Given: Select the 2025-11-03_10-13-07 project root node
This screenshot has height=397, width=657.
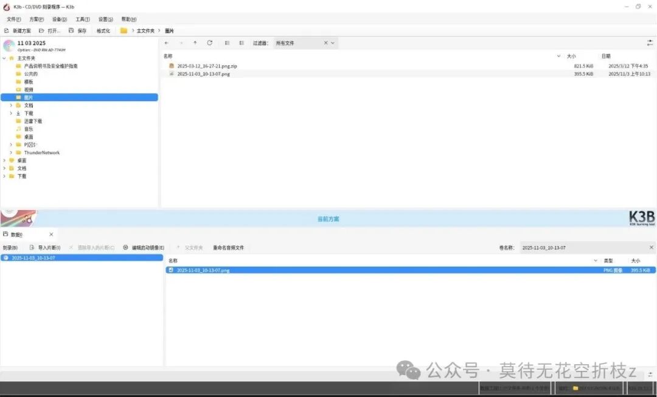Looking at the screenshot, I should click(82, 258).
